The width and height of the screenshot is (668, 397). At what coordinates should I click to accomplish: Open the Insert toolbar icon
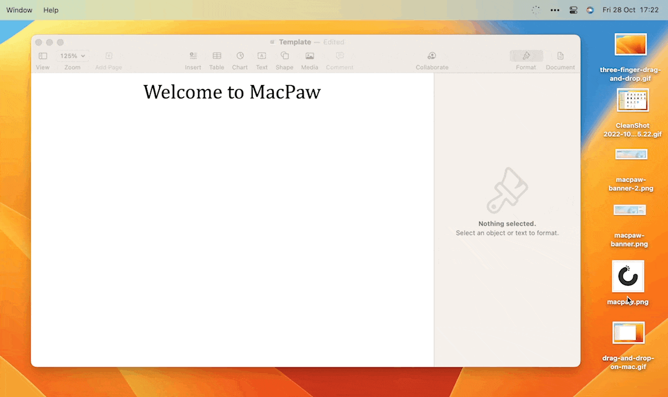click(x=193, y=56)
